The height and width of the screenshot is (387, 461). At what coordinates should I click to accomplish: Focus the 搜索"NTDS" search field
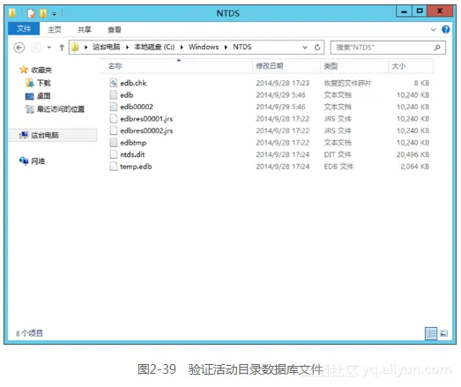pyautogui.click(x=388, y=47)
